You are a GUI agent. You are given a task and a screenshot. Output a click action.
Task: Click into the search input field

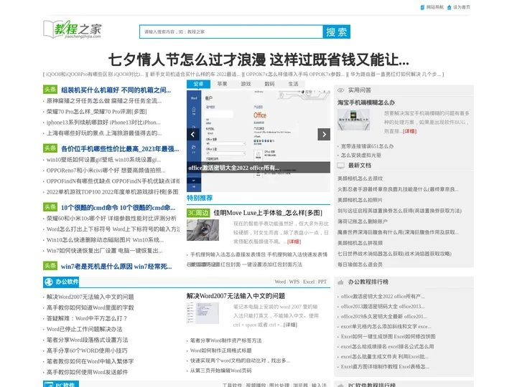231,32
